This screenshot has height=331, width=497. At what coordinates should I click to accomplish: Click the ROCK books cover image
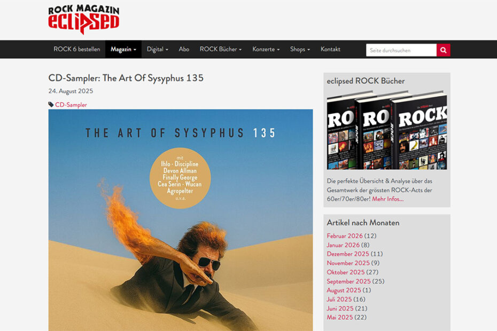point(387,130)
